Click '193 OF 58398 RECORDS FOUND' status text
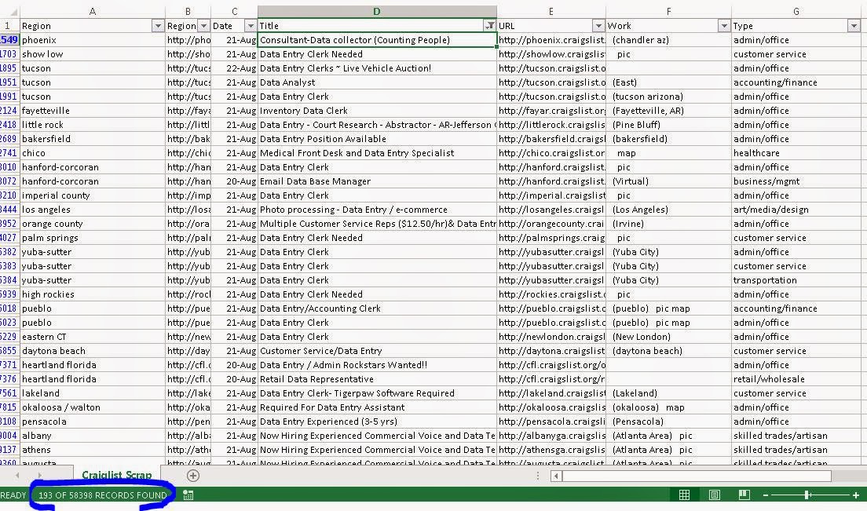Viewport: 867px width, 511px height. [x=102, y=495]
